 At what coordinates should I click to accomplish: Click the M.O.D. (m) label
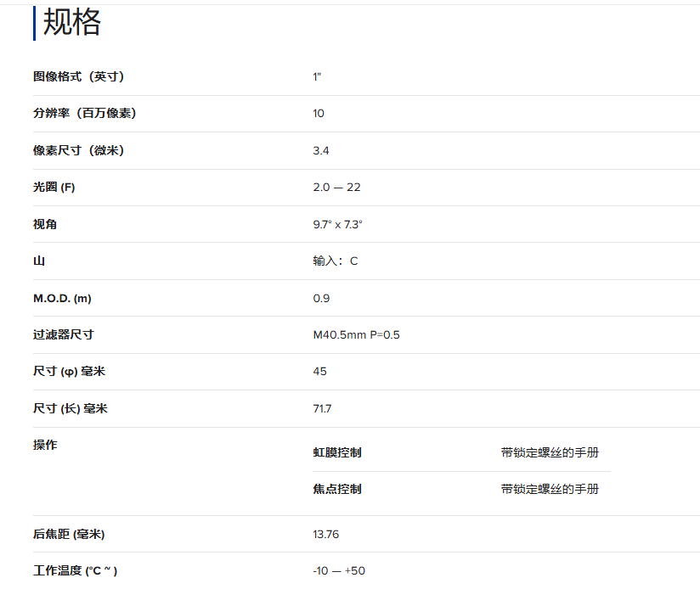pos(61,298)
